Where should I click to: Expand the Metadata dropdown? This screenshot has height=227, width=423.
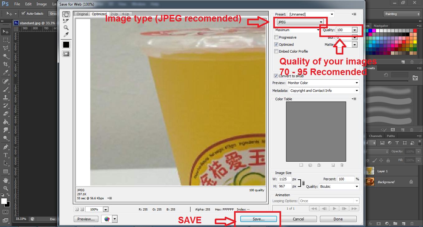[x=324, y=91]
